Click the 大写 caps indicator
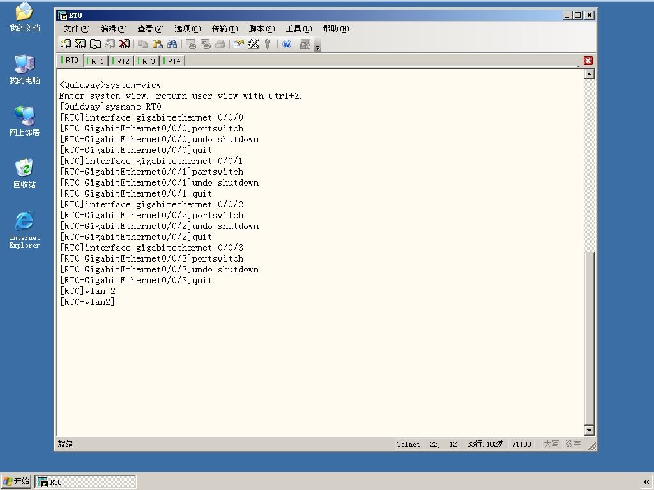The height and width of the screenshot is (490, 654). [x=551, y=444]
